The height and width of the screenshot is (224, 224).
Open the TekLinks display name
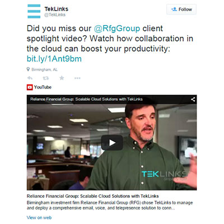(57, 9)
